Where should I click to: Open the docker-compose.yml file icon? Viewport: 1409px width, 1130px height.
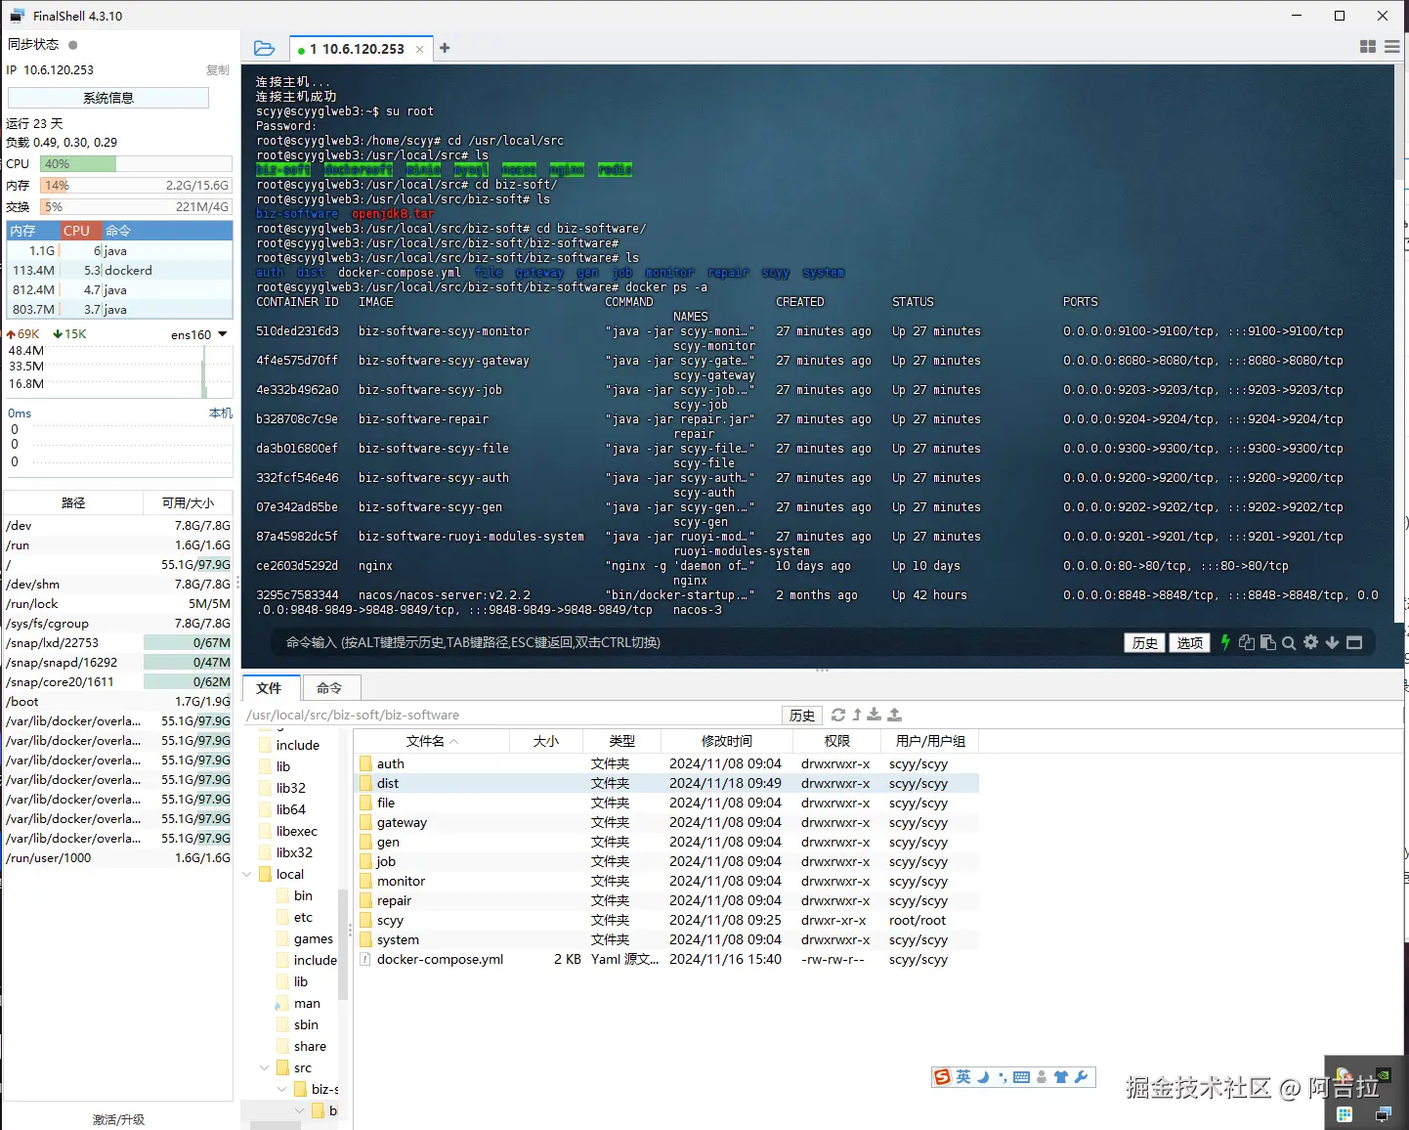tap(365, 959)
